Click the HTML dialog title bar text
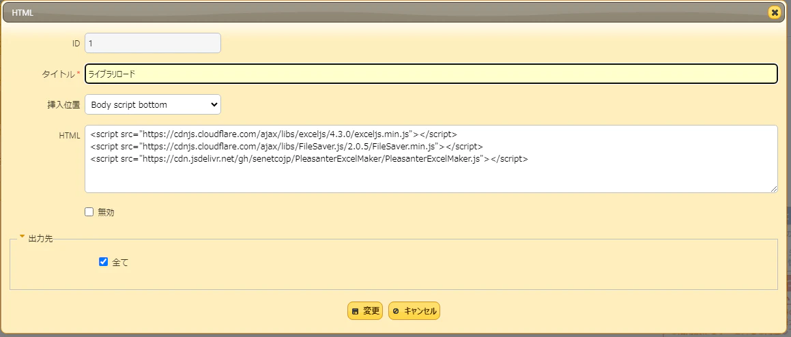791x337 pixels. click(x=23, y=13)
